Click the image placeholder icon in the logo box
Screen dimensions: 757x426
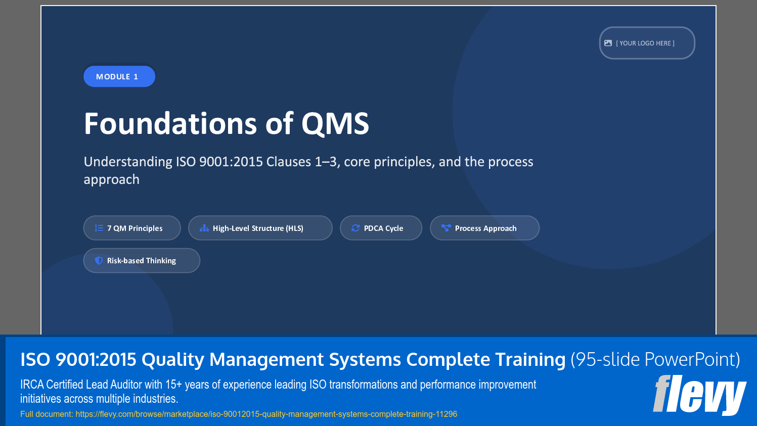(608, 43)
